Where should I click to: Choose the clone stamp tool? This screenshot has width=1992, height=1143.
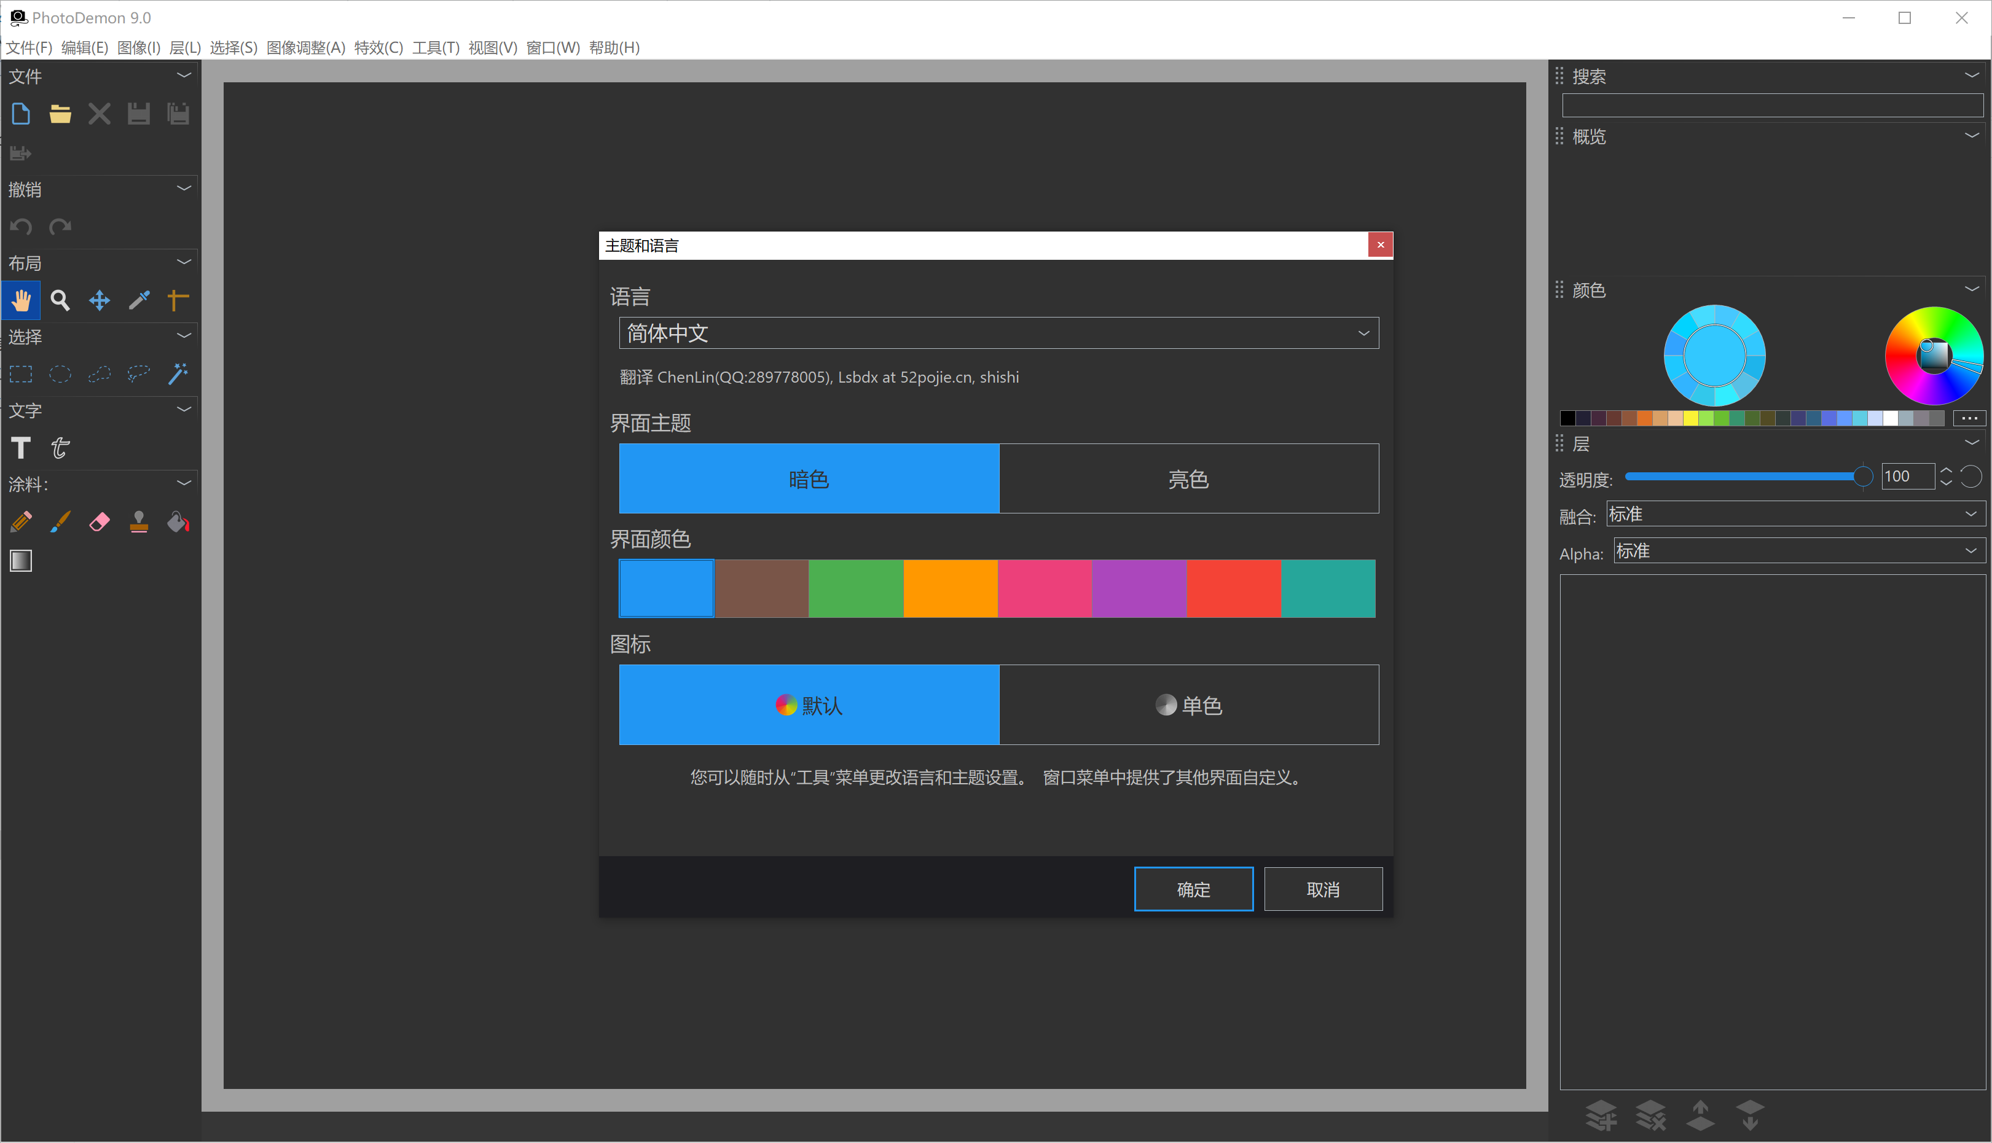(x=139, y=522)
